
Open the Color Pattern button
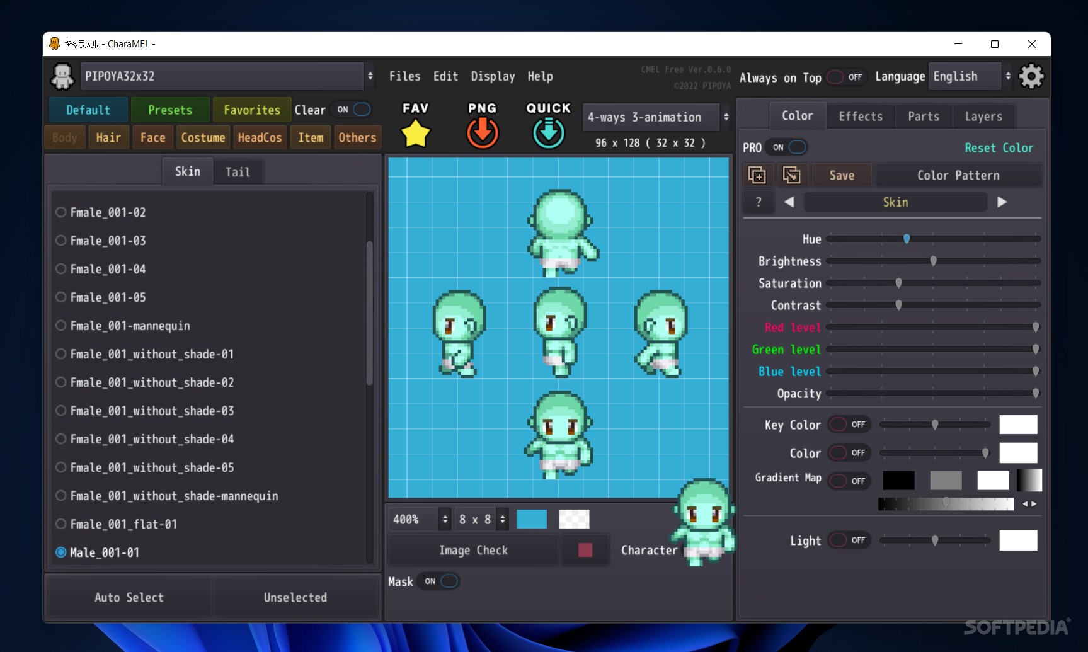click(958, 175)
